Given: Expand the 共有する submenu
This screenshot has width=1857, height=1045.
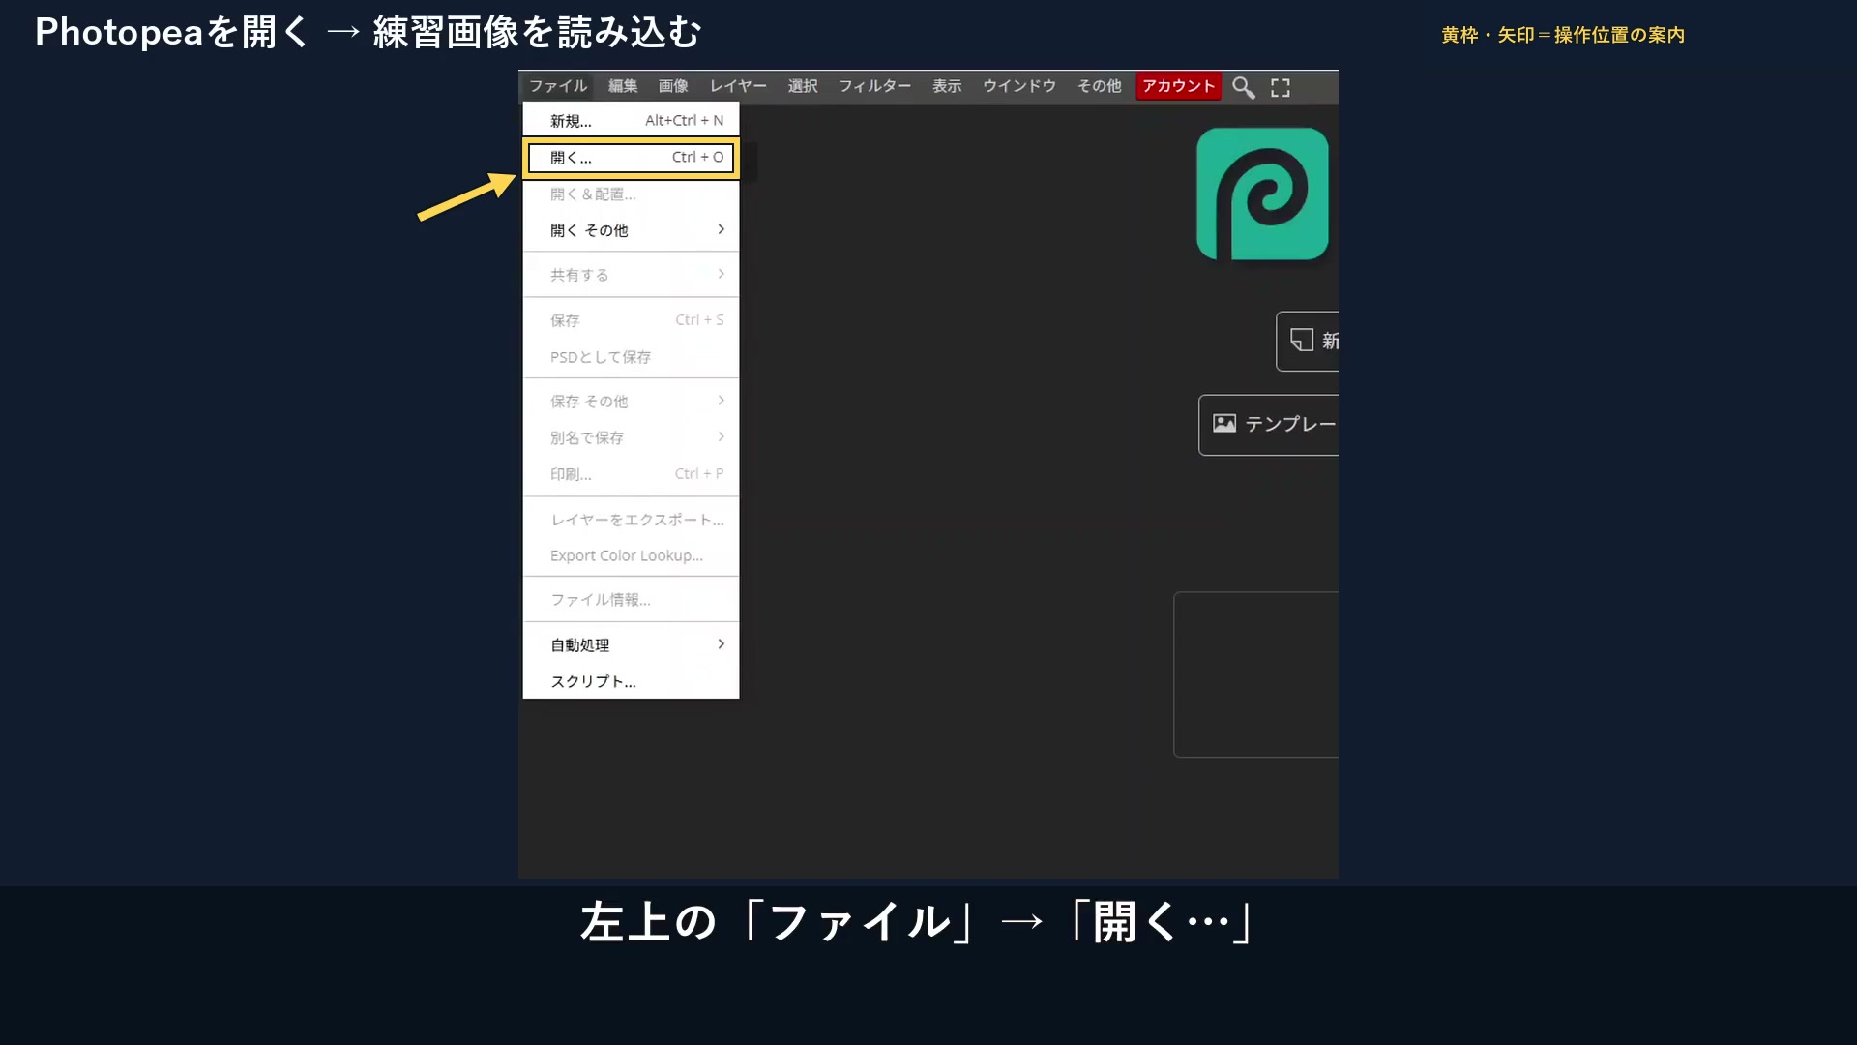Looking at the screenshot, I should pyautogui.click(x=631, y=275).
